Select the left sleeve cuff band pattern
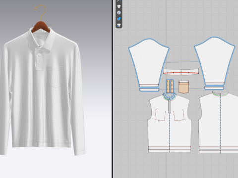 (x=149, y=89)
